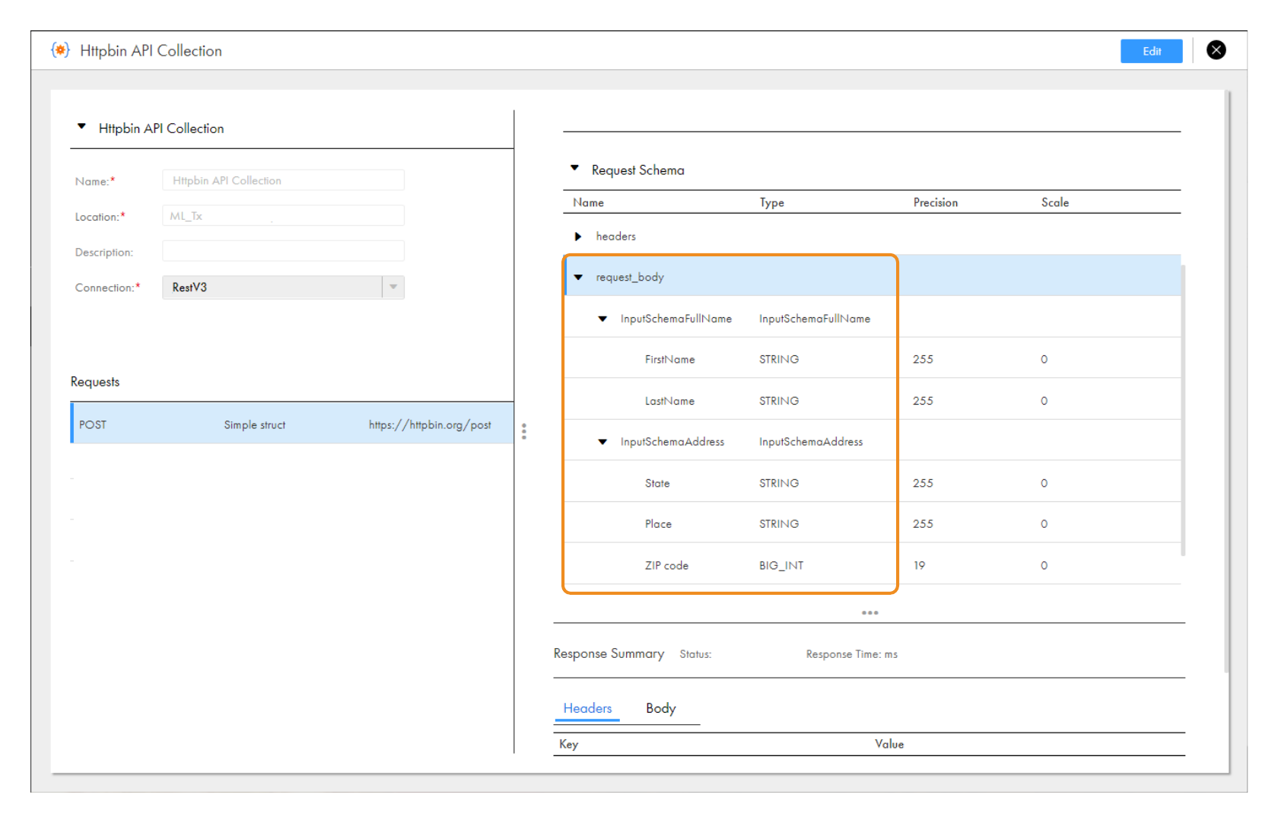Click the Response Time label

(x=851, y=654)
